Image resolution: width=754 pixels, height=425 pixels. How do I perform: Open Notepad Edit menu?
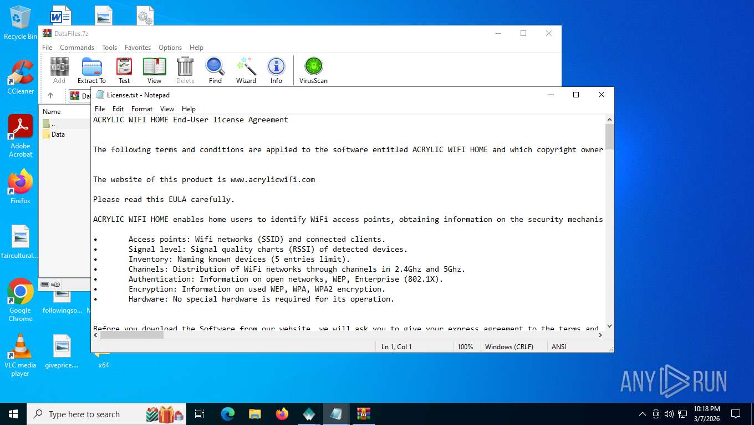(118, 109)
